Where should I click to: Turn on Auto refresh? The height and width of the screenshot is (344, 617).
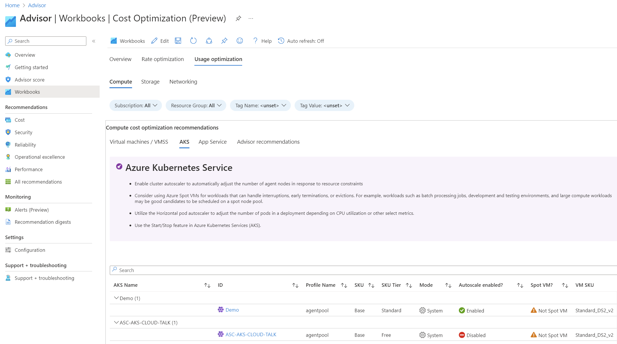click(301, 41)
